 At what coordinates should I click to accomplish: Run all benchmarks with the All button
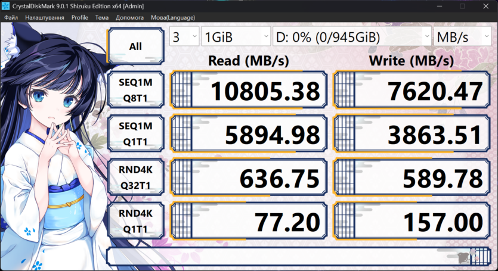(135, 46)
